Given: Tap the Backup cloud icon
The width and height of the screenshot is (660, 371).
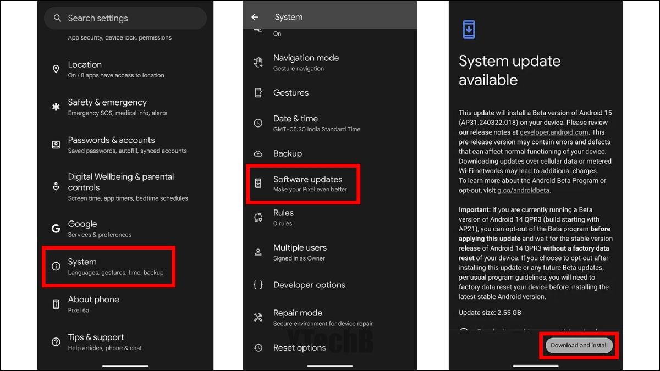Looking at the screenshot, I should 258,153.
